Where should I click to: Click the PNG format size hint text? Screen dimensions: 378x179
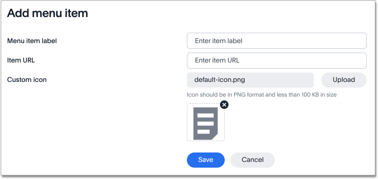[x=262, y=95]
